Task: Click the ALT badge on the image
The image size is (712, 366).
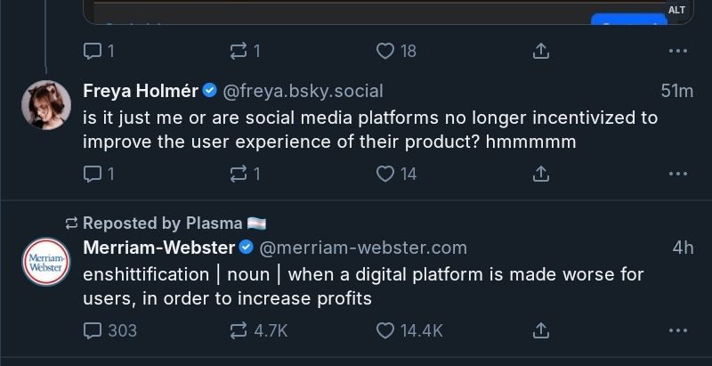Action: click(x=677, y=10)
